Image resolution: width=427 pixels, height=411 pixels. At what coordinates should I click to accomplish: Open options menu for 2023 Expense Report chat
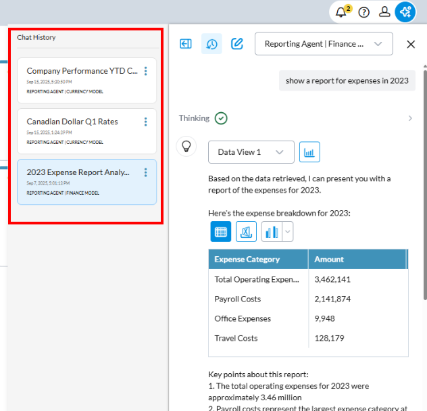click(x=146, y=173)
